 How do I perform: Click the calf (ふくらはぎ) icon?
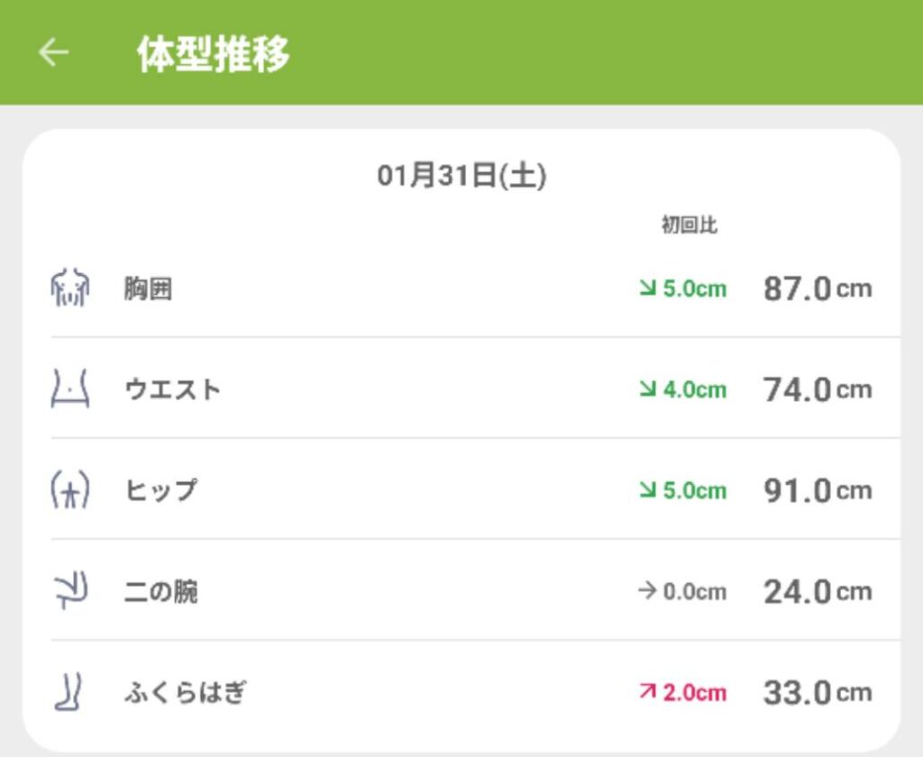click(69, 692)
